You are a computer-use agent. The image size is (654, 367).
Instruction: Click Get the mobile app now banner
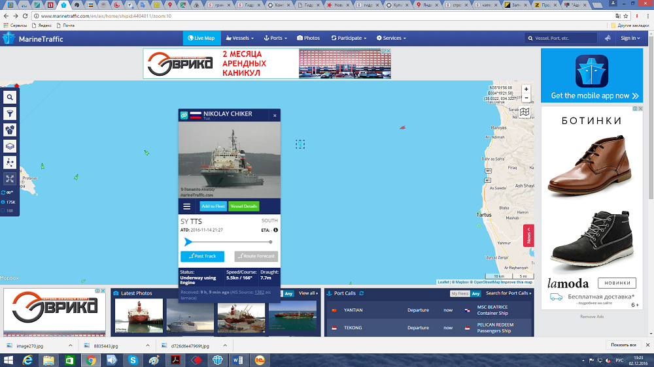click(592, 75)
